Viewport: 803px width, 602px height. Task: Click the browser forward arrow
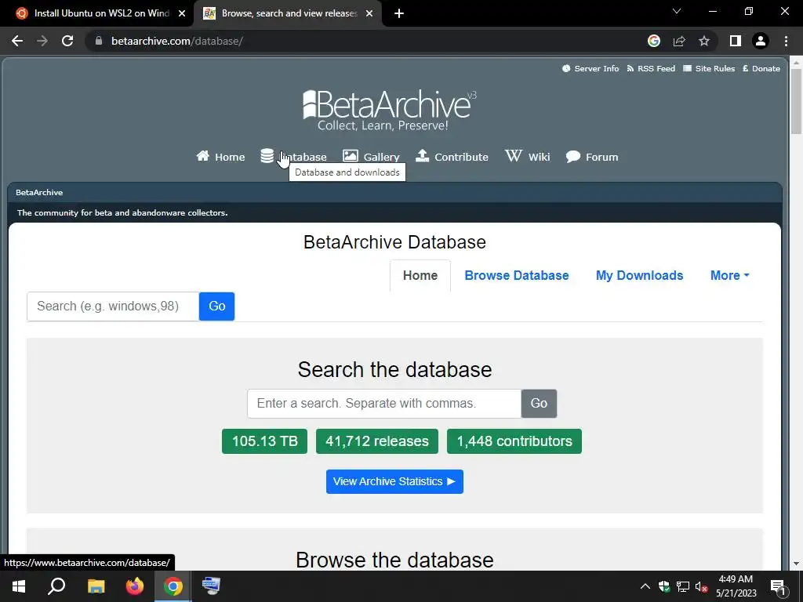pyautogui.click(x=42, y=41)
